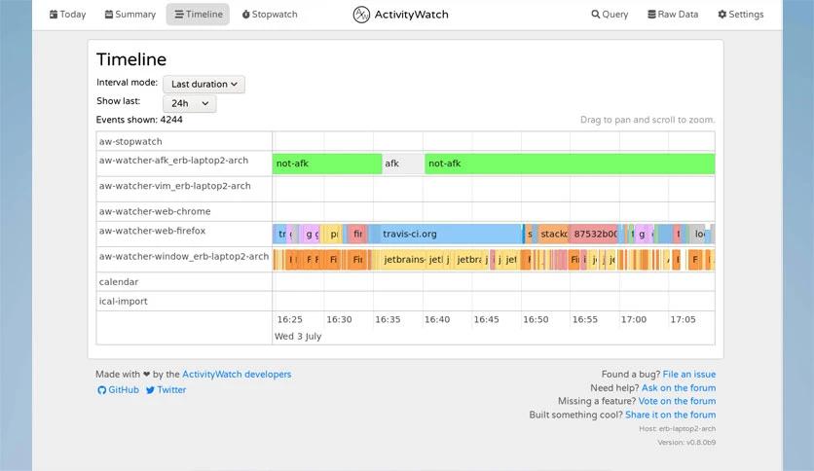The height and width of the screenshot is (471, 814).
Task: Click the aw-watcher-afk_erb-laptop2-arch bucket label
Action: point(173,161)
